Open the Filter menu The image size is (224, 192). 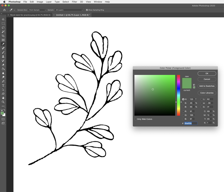click(74, 2)
